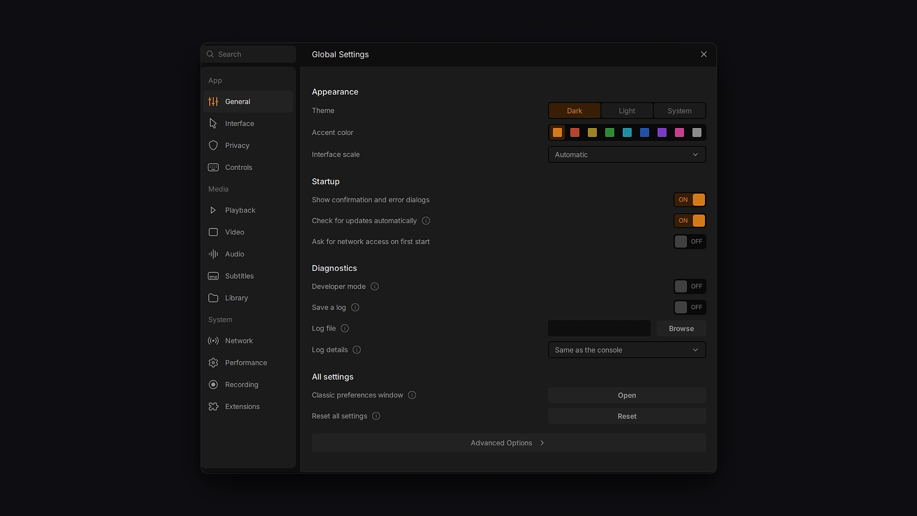Click info icon beside Log file
This screenshot has width=917, height=516.
tap(345, 328)
